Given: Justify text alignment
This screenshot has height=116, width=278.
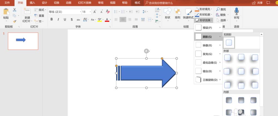Looking at the screenshot, I should [x=136, y=19].
